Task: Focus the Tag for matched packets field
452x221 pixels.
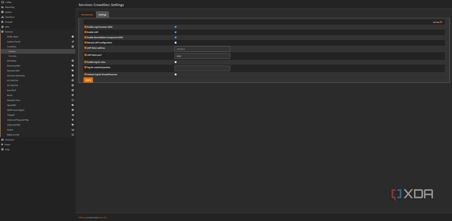Action: click(202, 68)
